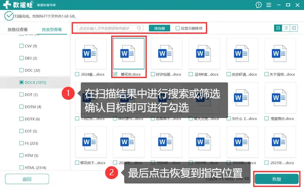The width and height of the screenshot is (304, 190).
Task: Click the DOCX (1875) label text
Action: tap(36, 82)
